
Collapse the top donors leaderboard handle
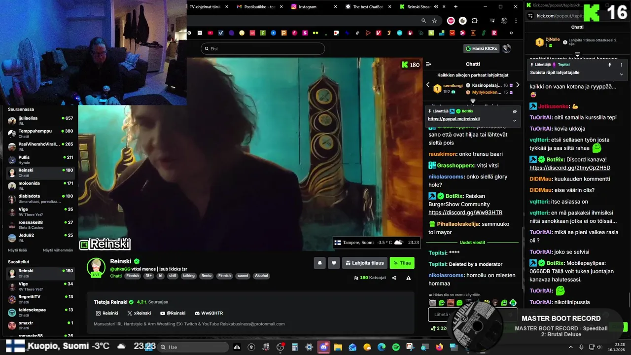tap(473, 101)
